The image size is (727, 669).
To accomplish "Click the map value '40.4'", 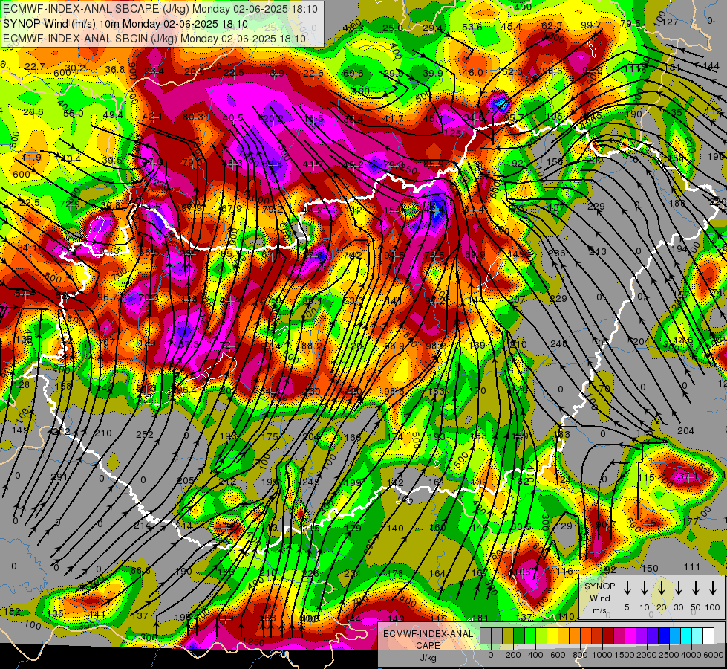I will click(x=71, y=159).
